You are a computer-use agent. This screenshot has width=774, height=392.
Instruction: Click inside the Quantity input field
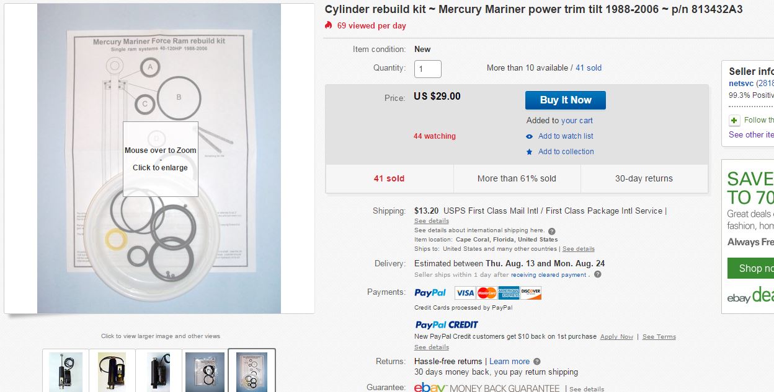[x=428, y=69]
